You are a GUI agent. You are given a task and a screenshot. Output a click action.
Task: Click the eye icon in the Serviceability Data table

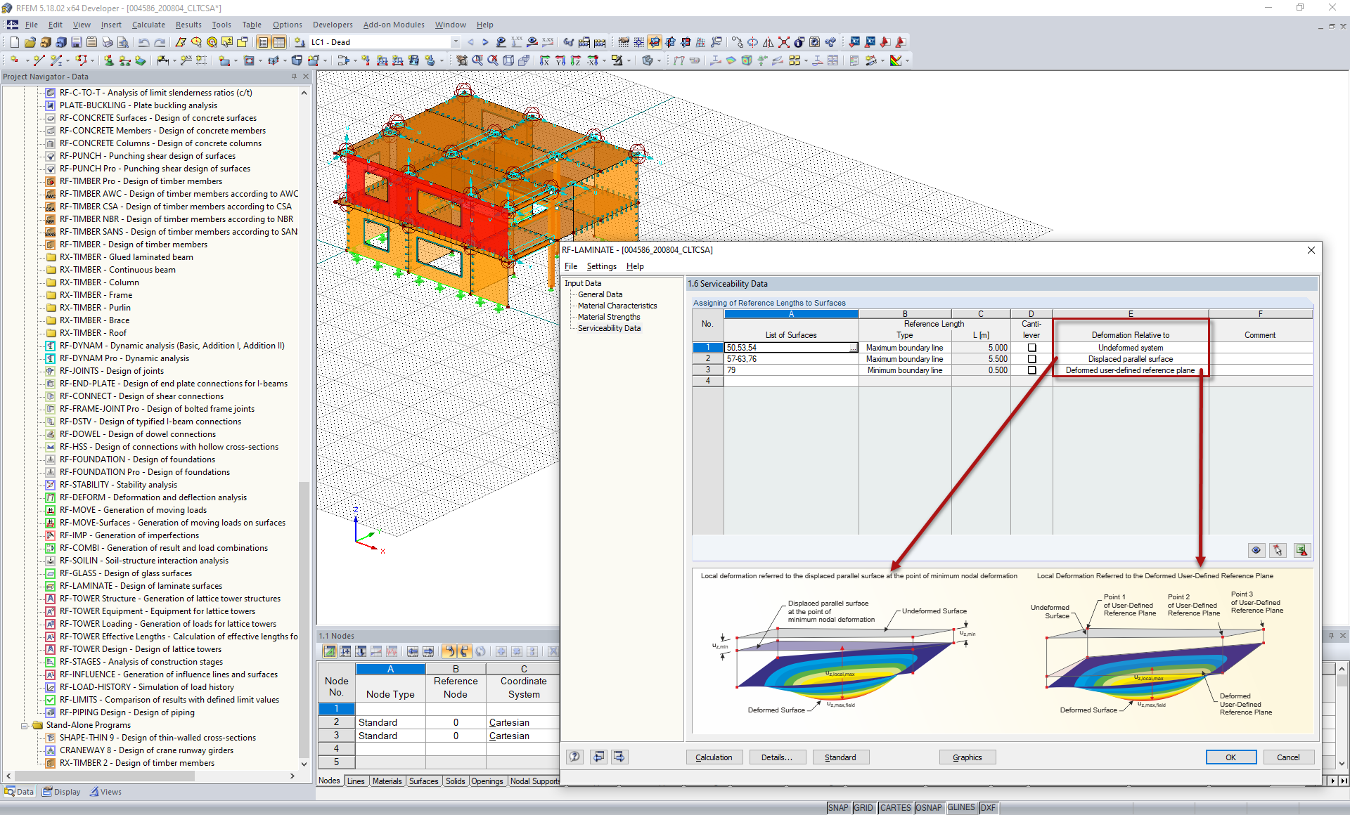point(1256,550)
